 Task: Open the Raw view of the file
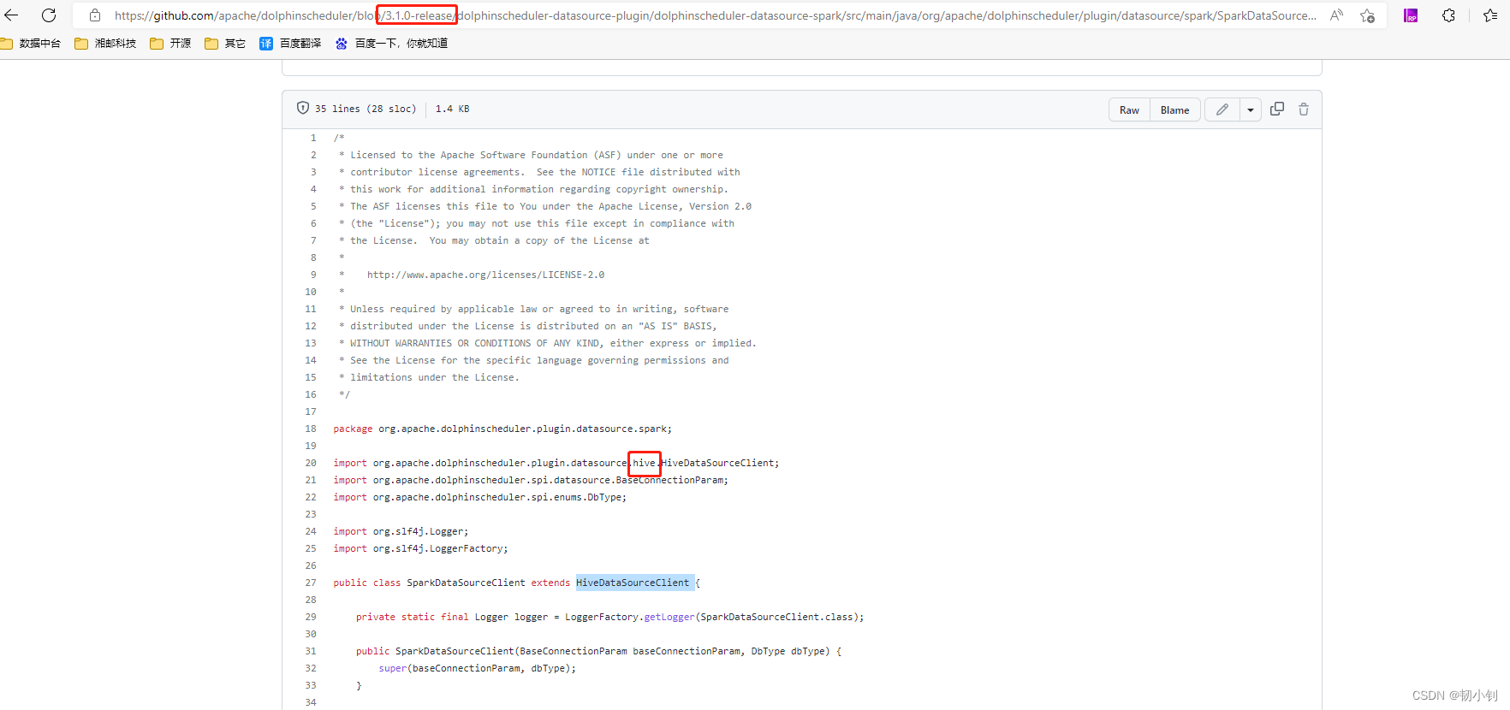pos(1129,109)
